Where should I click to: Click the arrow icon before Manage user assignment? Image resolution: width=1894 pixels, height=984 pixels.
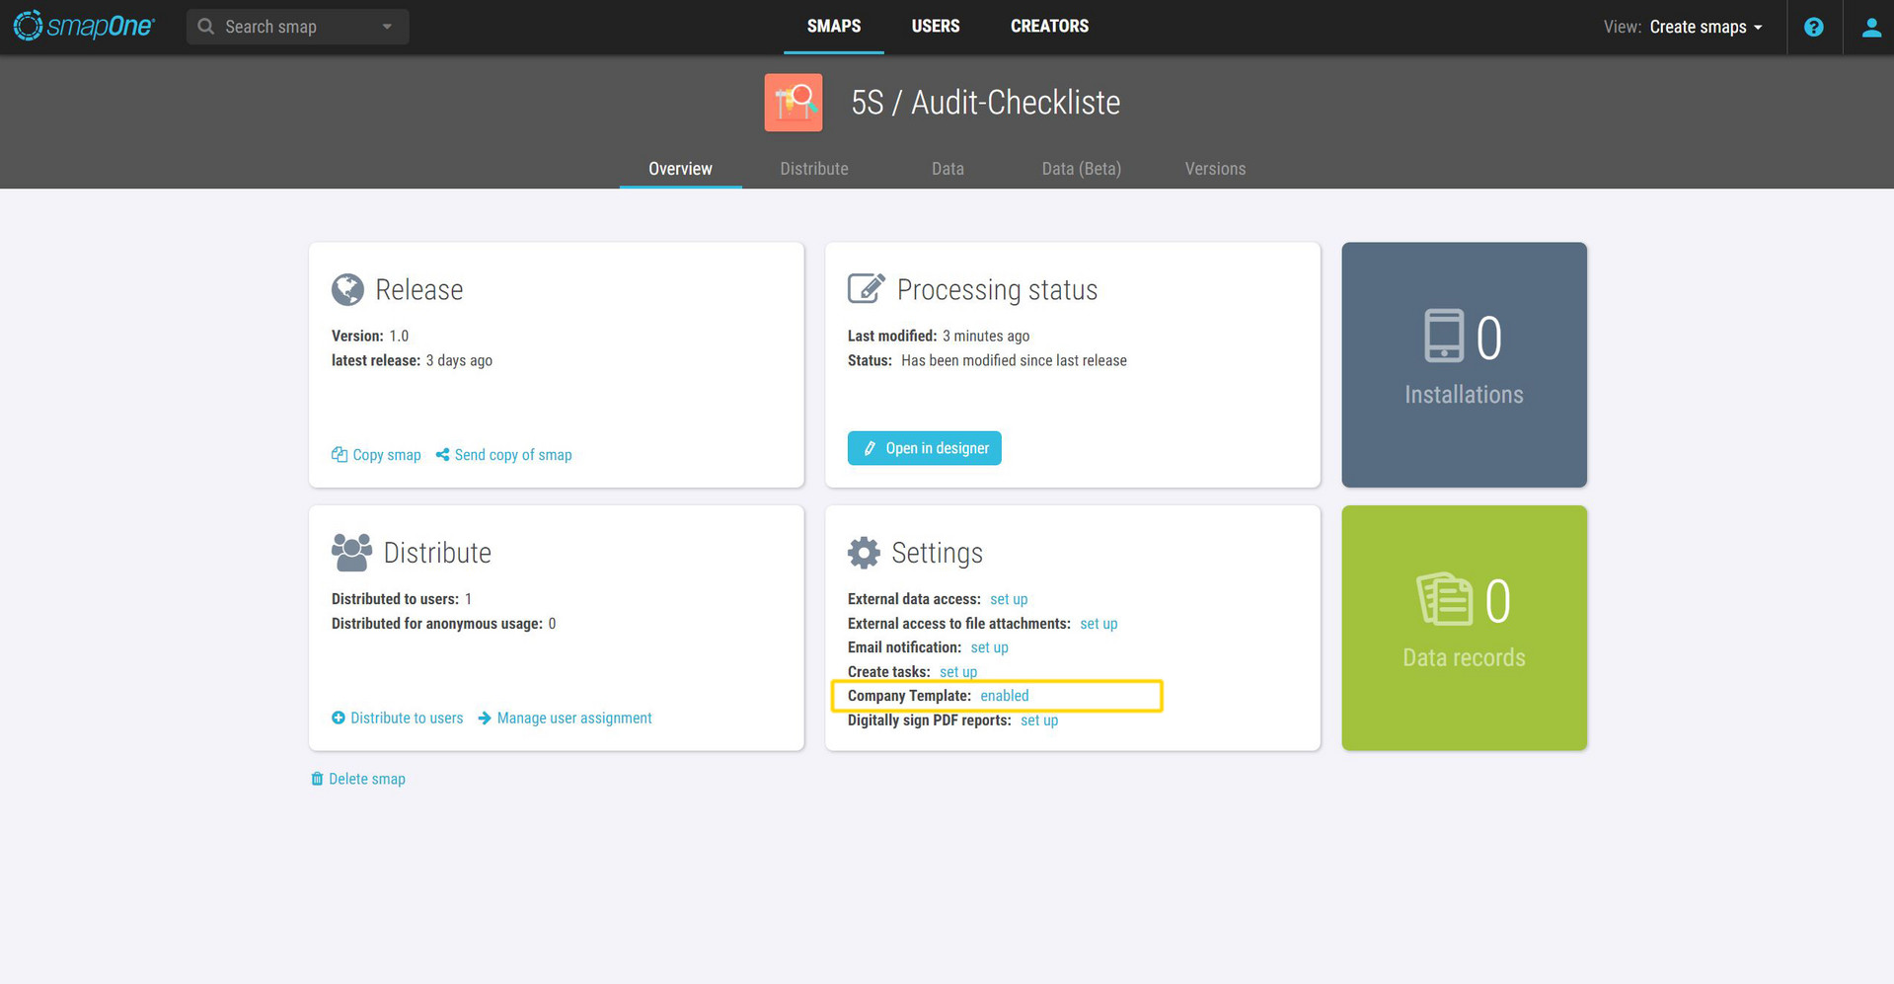pyautogui.click(x=485, y=718)
